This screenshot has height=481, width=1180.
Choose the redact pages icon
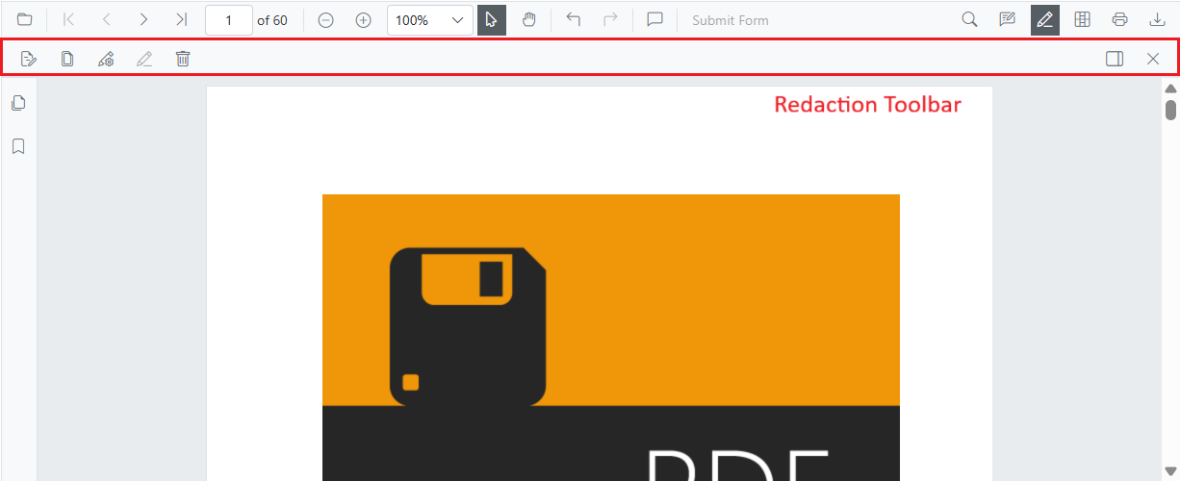point(67,59)
